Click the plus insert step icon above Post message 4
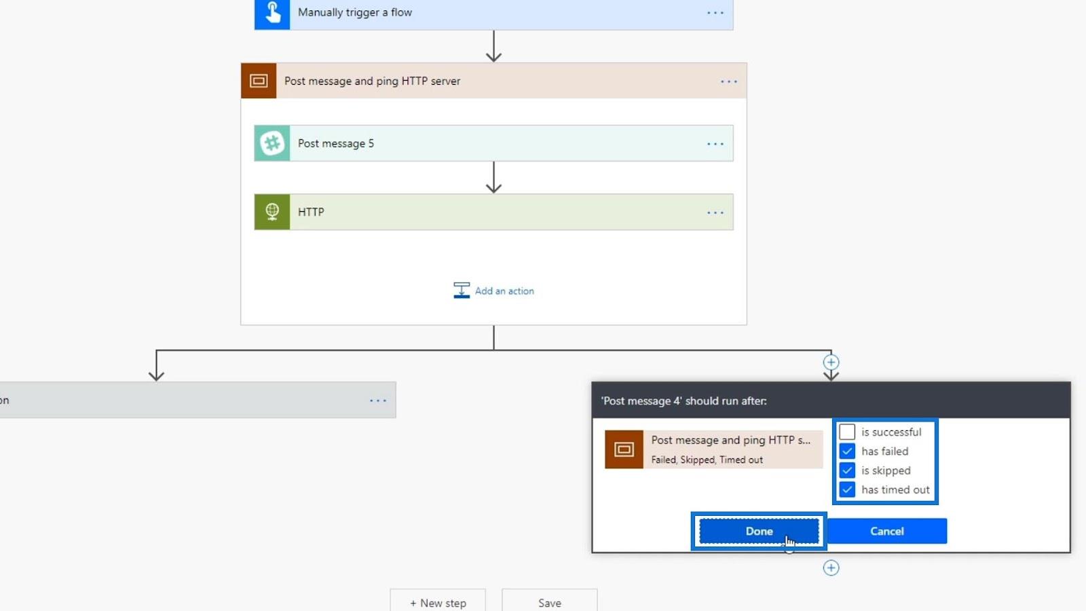Viewport: 1086px width, 611px height. (x=831, y=362)
